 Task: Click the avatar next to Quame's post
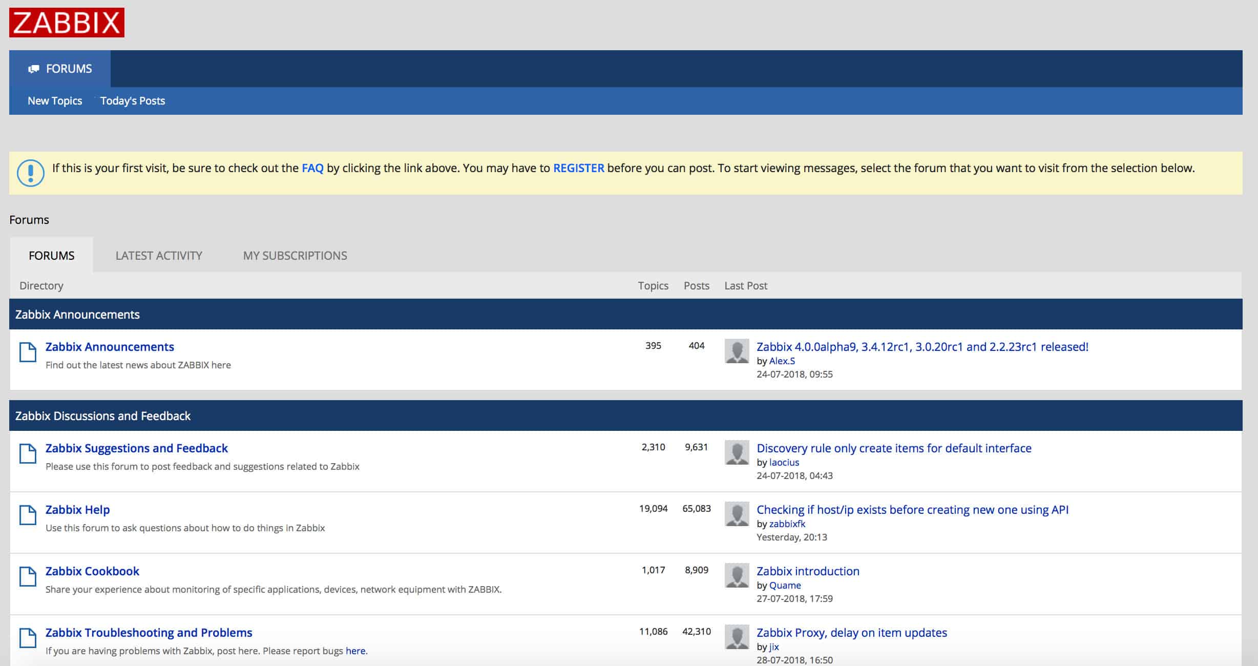(x=737, y=575)
